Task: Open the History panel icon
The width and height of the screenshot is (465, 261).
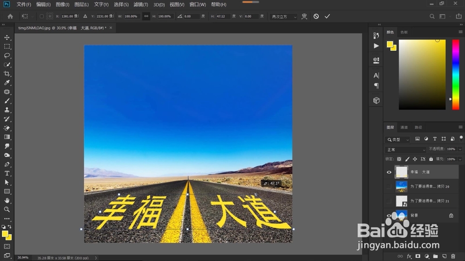Action: pyautogui.click(x=376, y=36)
